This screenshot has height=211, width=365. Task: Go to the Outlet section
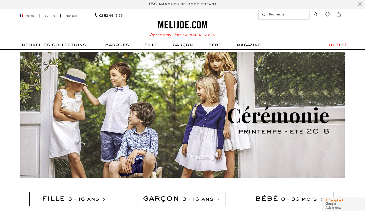tap(338, 45)
